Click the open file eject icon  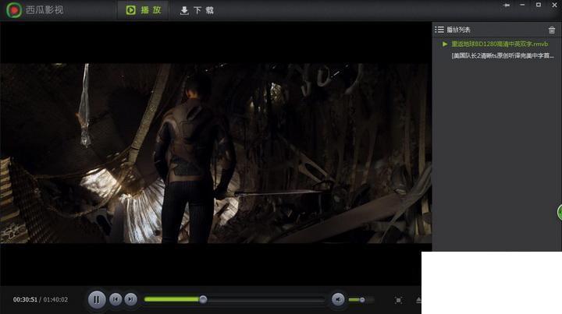pos(418,300)
